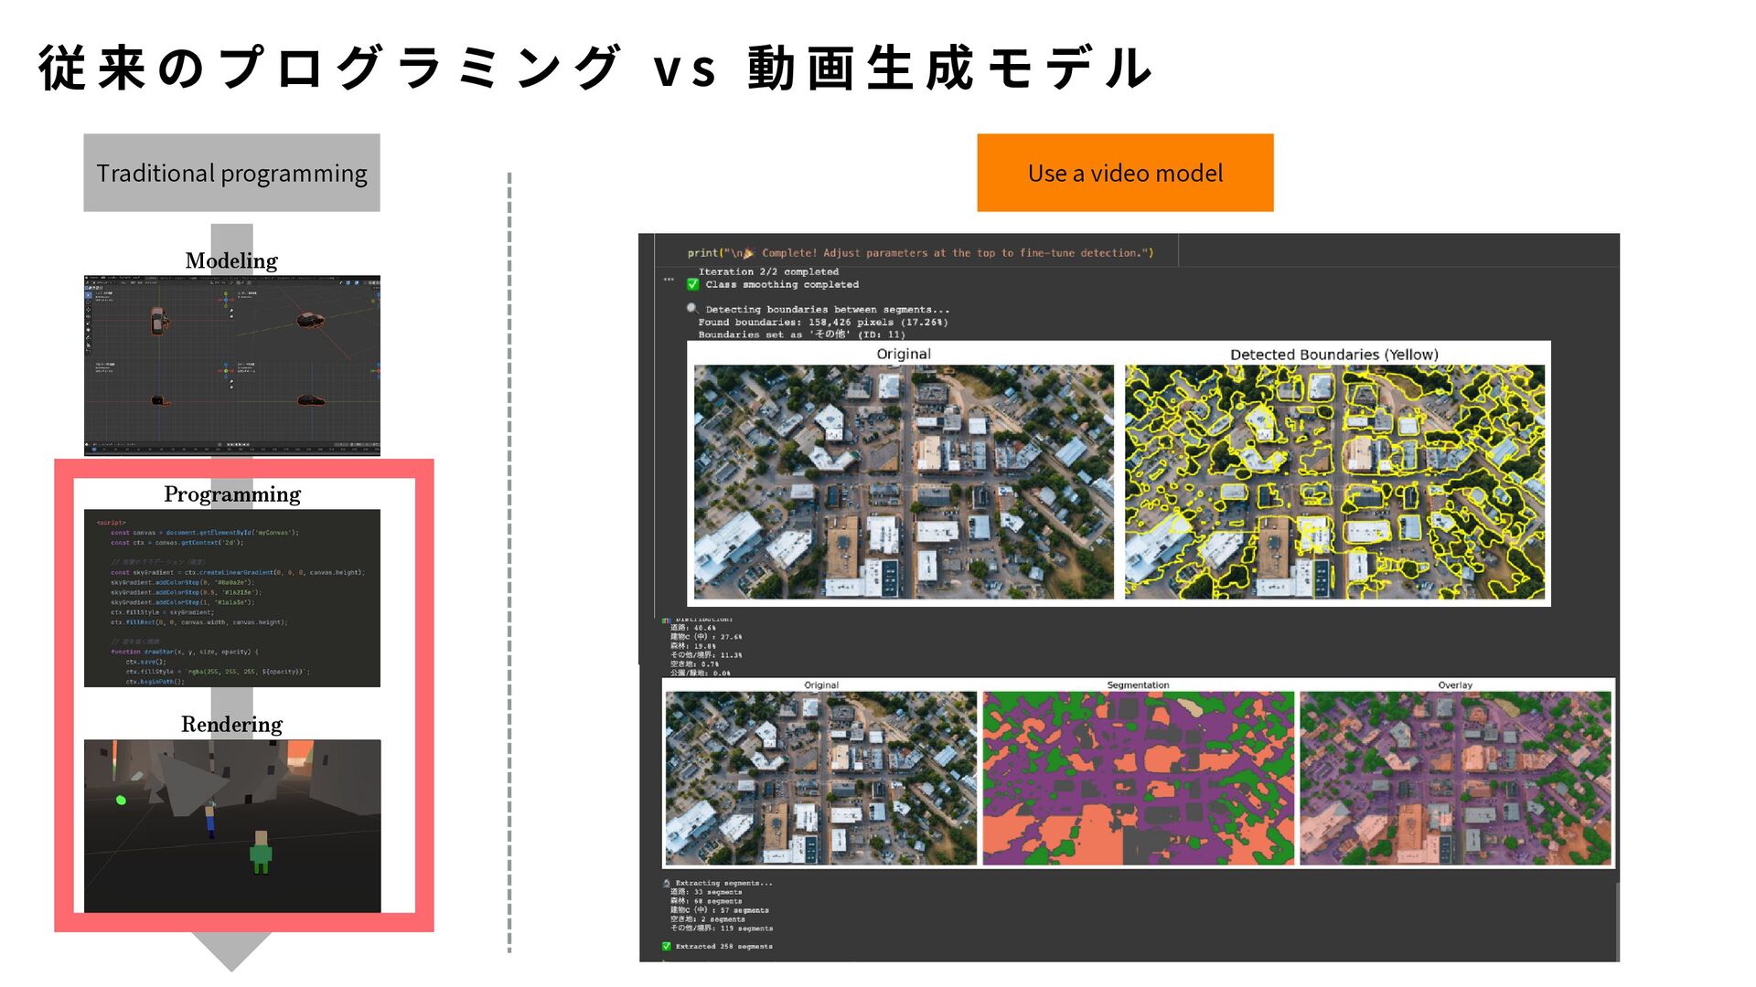Click the green sphere in Rendering scene

[x=121, y=800]
